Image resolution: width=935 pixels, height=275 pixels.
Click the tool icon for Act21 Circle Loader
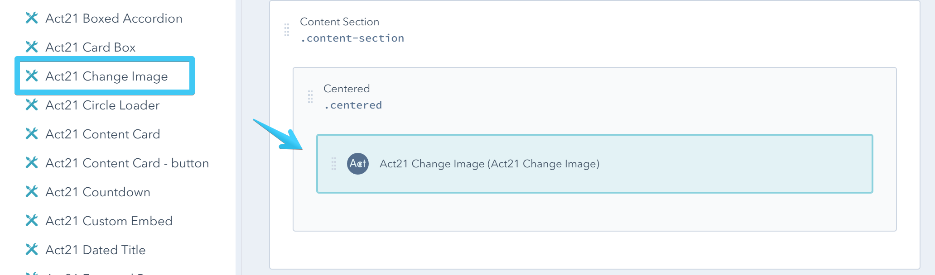tap(31, 105)
